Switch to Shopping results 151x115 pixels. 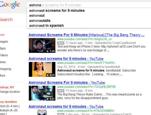pos(5,69)
